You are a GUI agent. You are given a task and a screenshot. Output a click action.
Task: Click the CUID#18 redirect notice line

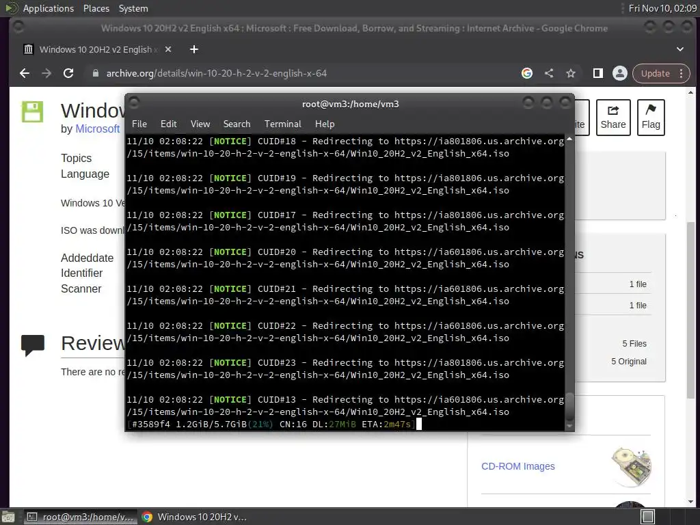345,148
